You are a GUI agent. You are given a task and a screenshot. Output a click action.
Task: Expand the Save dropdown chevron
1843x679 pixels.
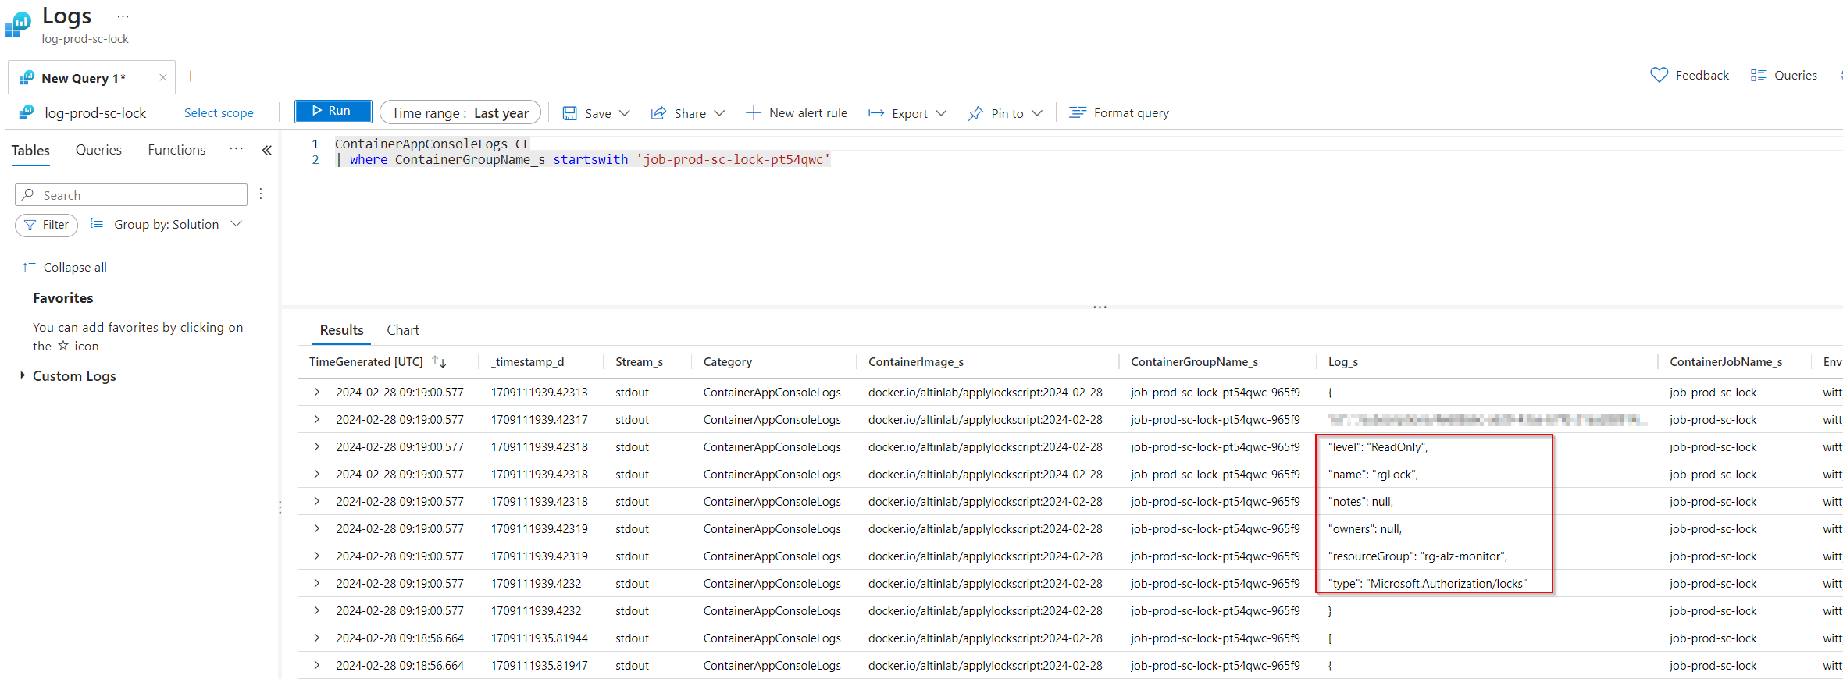[625, 113]
